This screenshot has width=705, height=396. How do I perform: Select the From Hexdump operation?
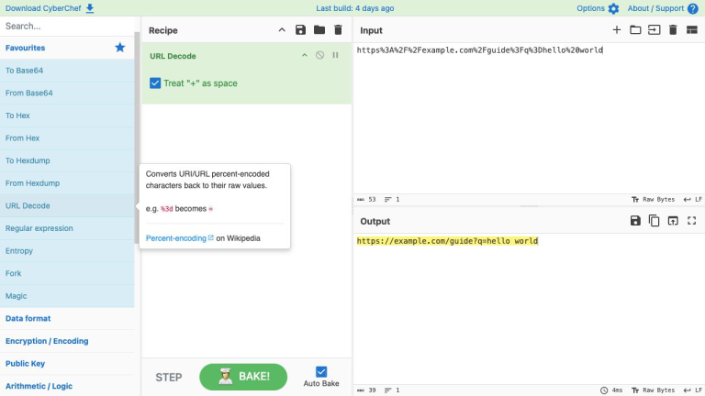point(67,183)
